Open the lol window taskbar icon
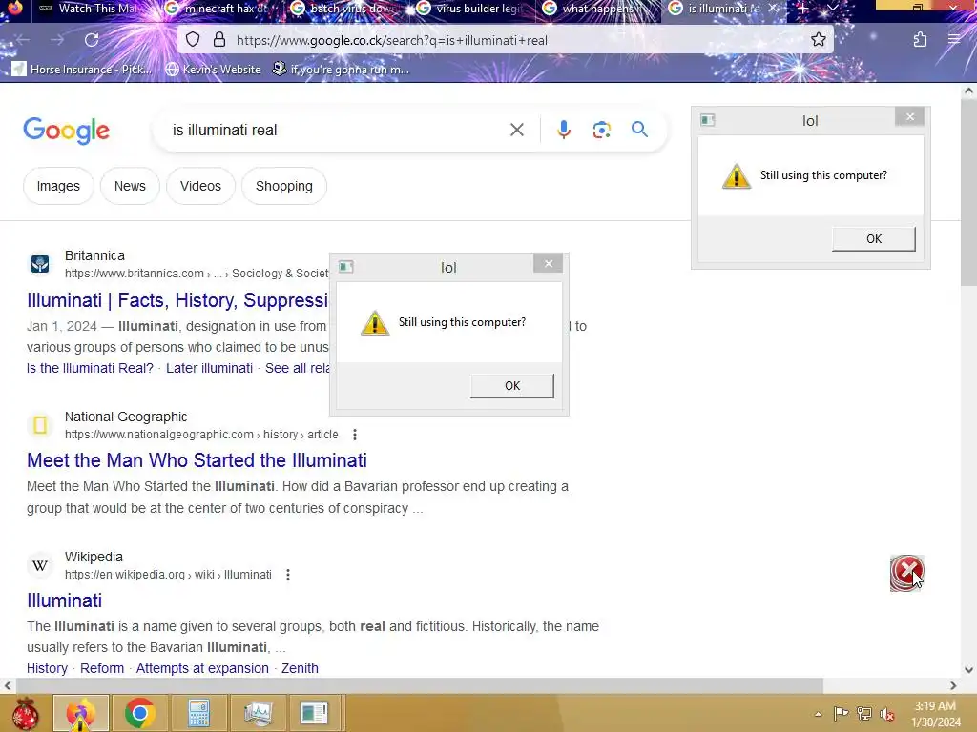The image size is (977, 732). pos(314,713)
